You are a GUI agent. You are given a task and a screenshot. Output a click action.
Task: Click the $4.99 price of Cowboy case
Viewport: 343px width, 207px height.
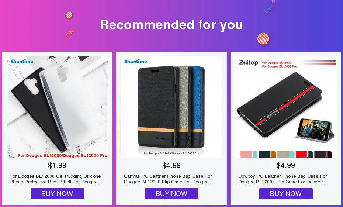286,165
